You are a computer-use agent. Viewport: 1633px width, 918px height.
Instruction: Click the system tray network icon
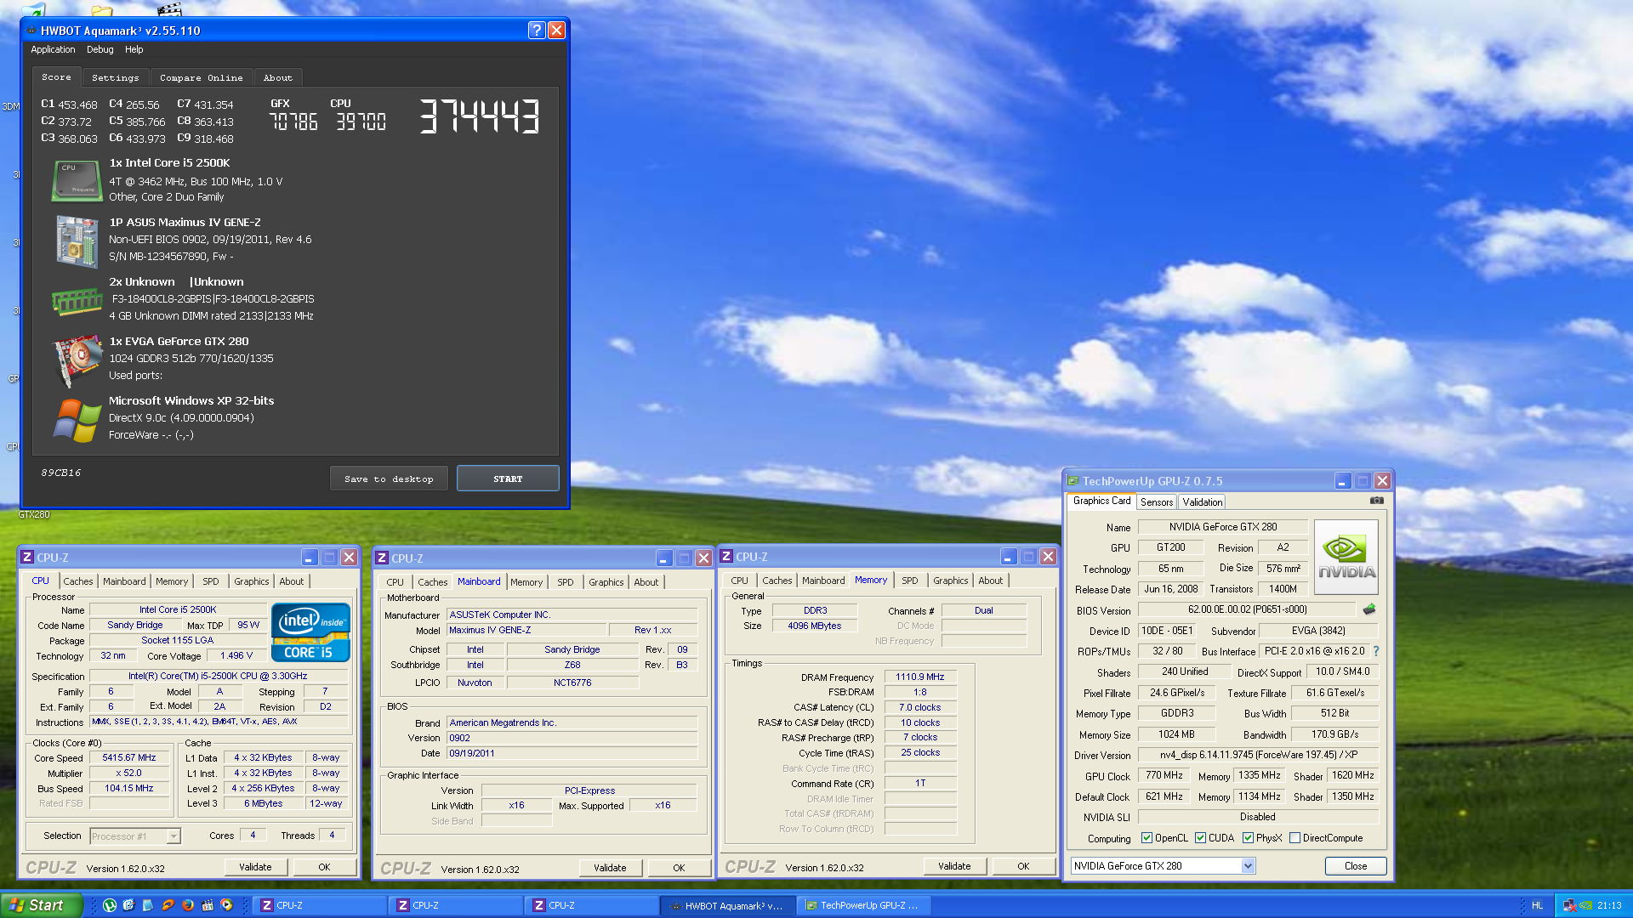(x=1569, y=905)
